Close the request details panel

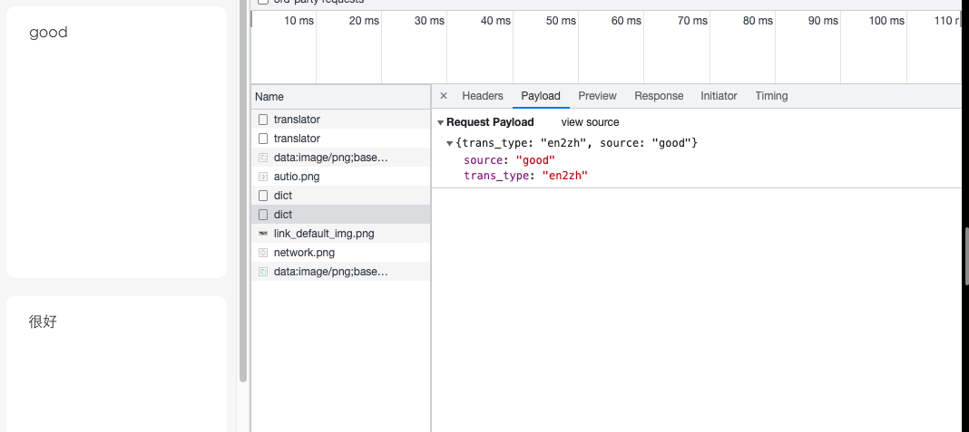tap(444, 96)
